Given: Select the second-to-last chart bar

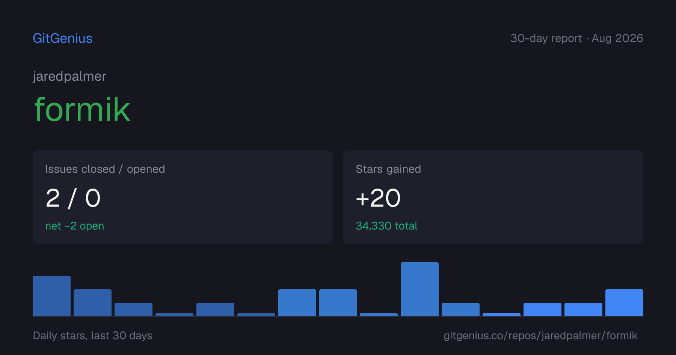Looking at the screenshot, I should pyautogui.click(x=583, y=310).
